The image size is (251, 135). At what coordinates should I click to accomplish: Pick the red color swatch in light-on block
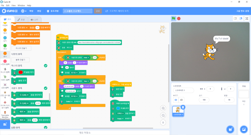(20, 72)
